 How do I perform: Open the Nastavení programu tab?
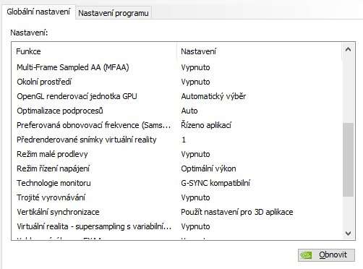[x=114, y=13]
